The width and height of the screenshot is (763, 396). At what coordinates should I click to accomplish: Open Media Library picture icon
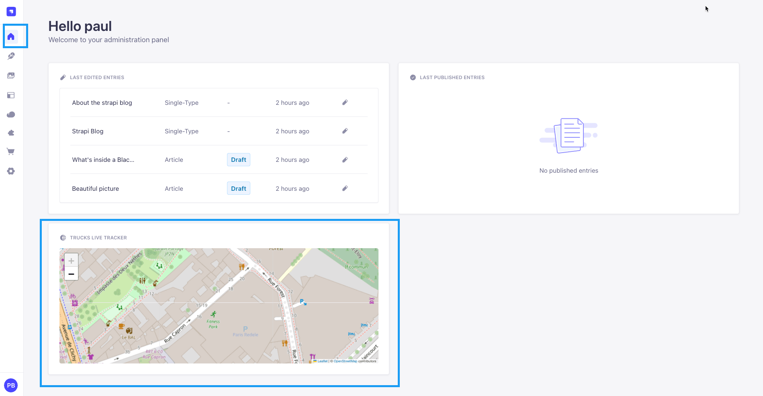(11, 76)
